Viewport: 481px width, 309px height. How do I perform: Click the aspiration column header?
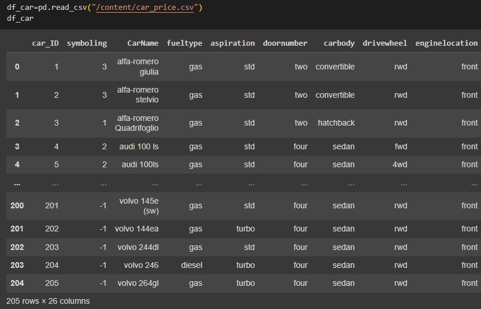click(232, 43)
